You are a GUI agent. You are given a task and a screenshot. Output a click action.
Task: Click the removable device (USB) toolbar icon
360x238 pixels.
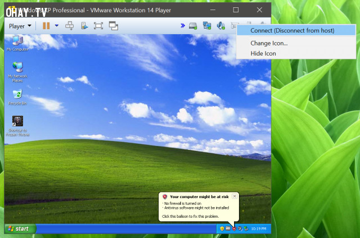click(84, 26)
